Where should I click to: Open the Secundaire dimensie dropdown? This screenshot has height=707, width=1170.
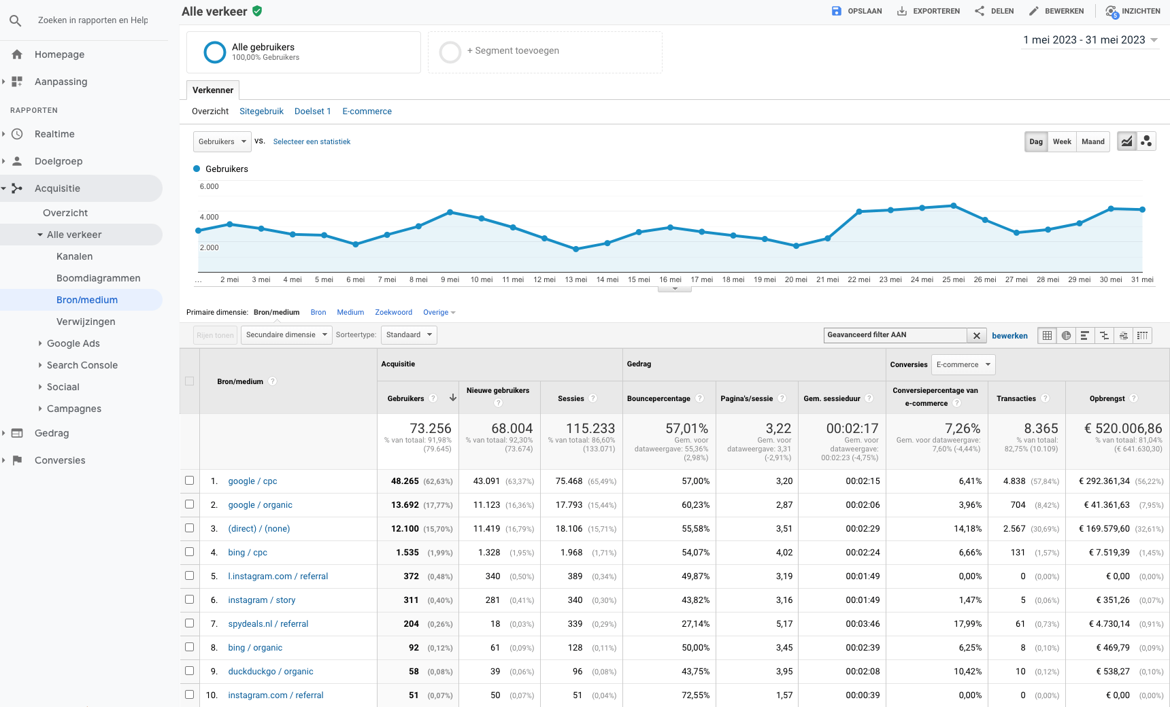coord(286,335)
